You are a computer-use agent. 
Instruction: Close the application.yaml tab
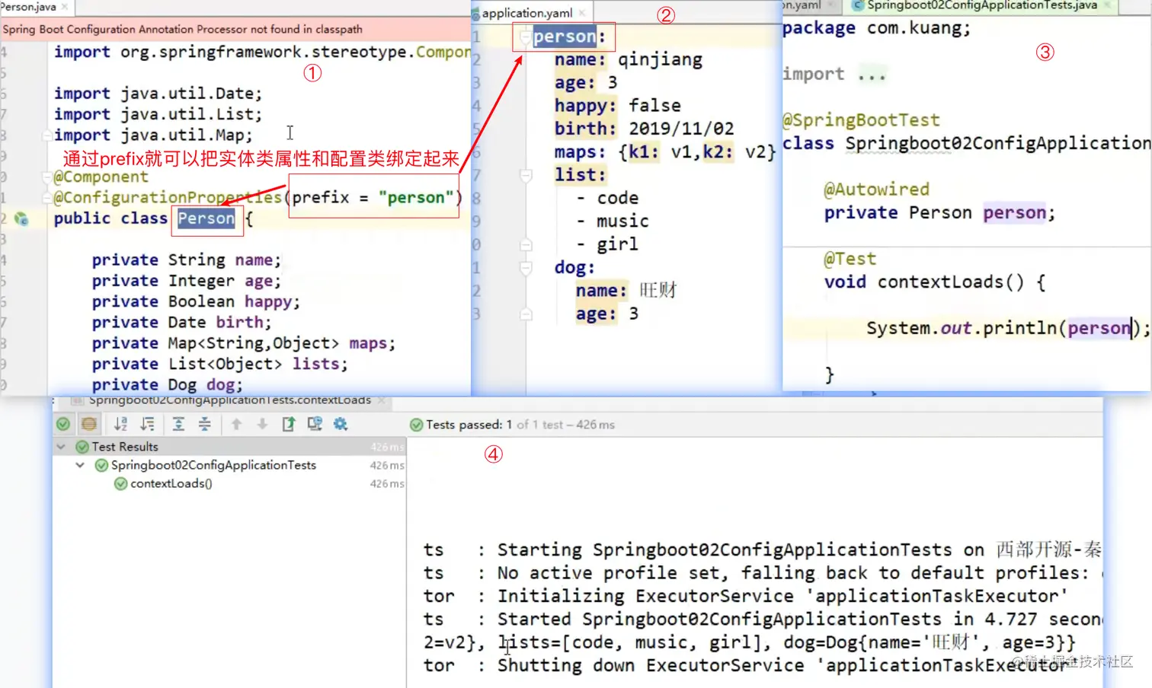pos(582,13)
